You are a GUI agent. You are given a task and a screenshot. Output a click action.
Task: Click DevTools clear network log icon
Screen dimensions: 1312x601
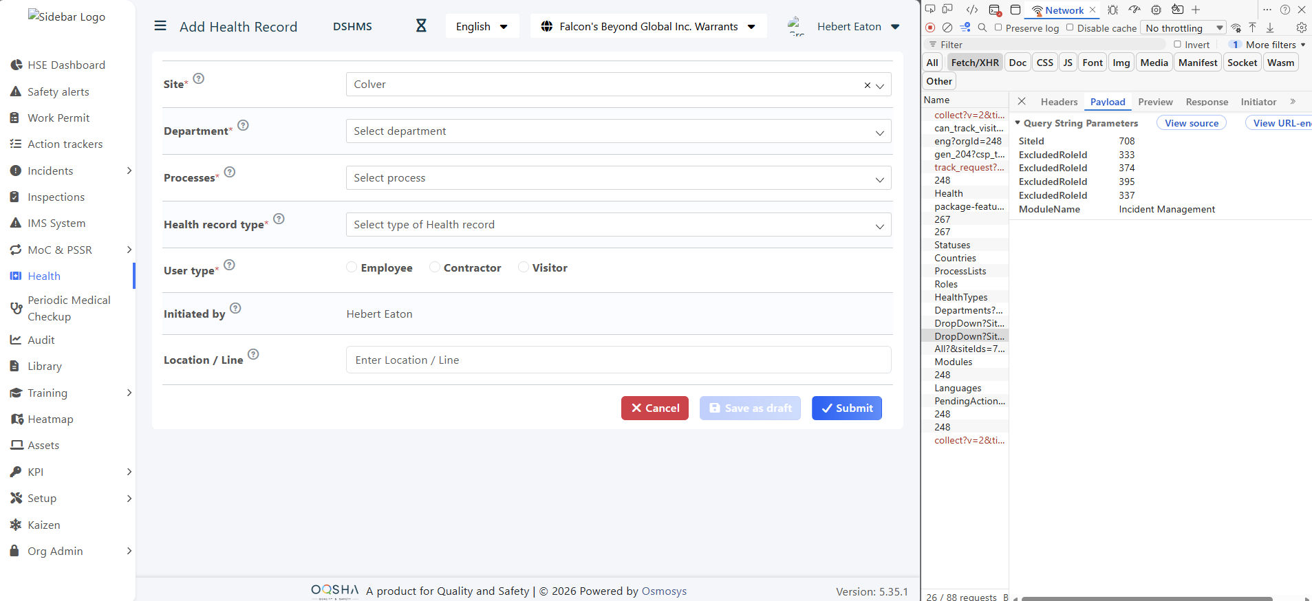coord(947,28)
